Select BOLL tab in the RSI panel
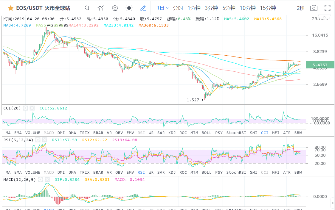The height and width of the screenshot is (210, 335). coord(207,172)
